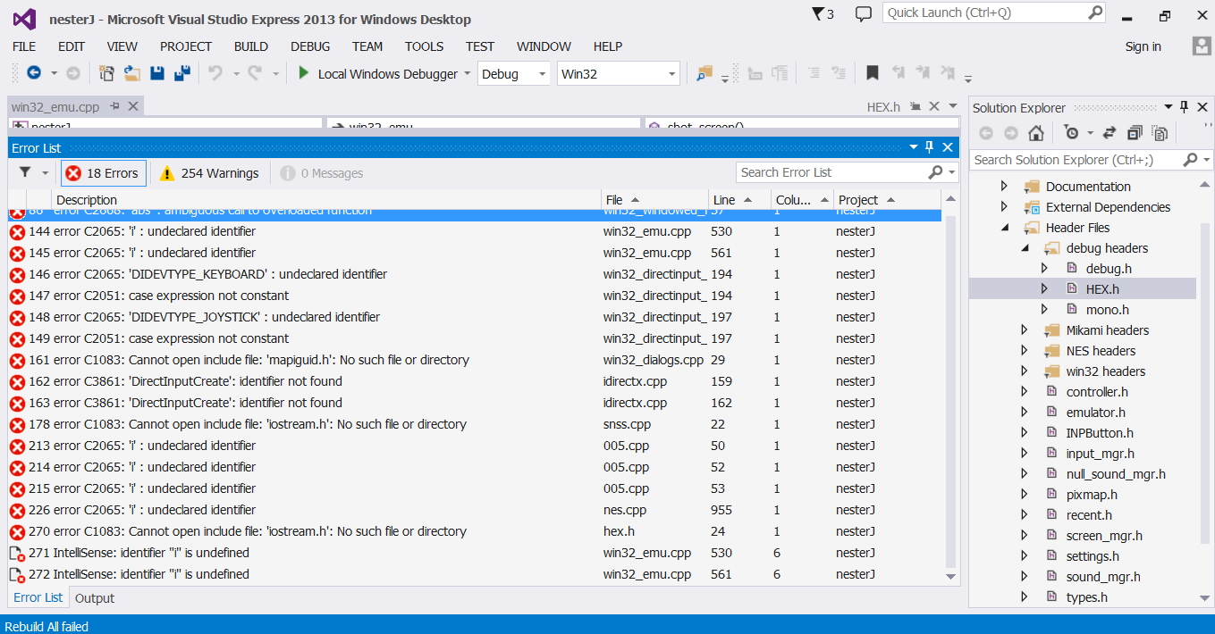The image size is (1215, 634).
Task: Pin the Solution Explorer panel
Action: pos(1185,107)
